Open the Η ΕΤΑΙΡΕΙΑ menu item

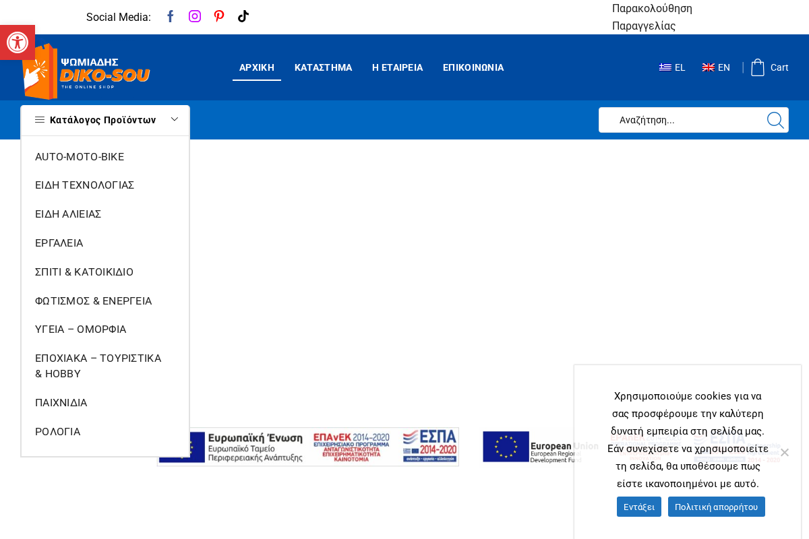click(398, 67)
